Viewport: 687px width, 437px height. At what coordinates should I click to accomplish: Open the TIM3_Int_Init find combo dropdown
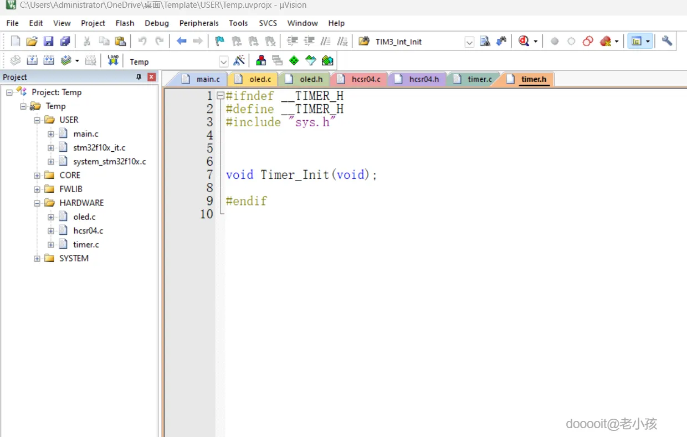469,42
